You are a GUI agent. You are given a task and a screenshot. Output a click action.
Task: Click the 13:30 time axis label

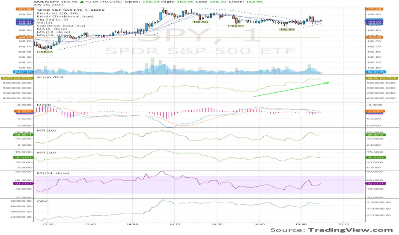click(48, 224)
